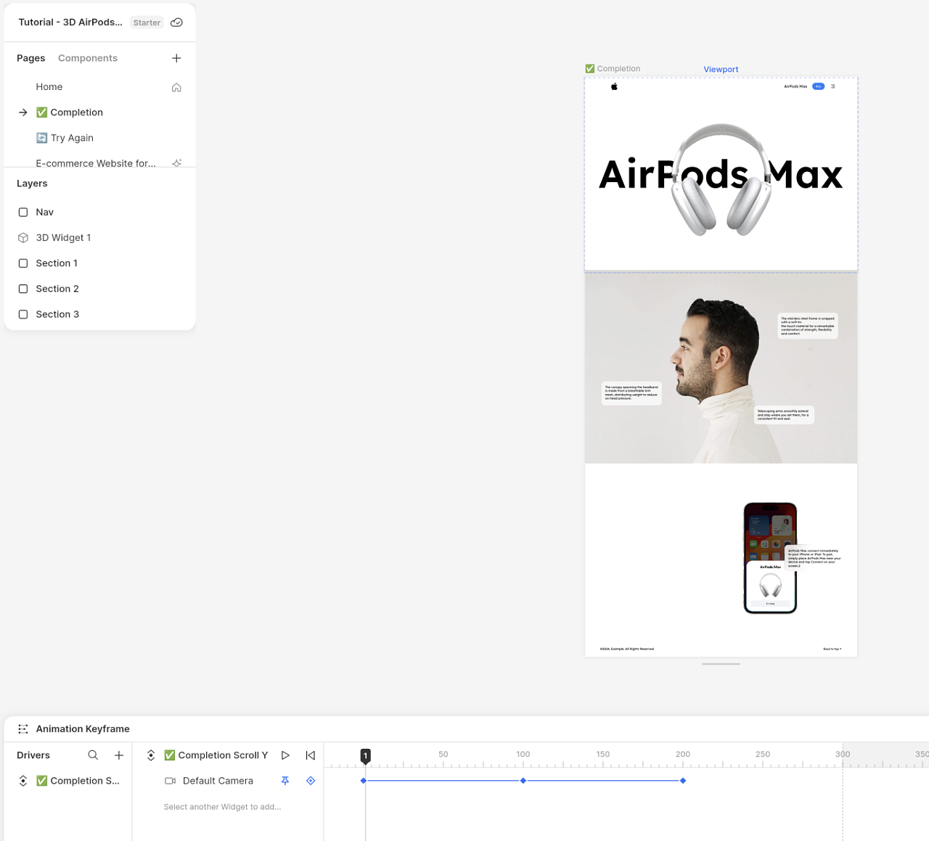
Task: Select the Section 1 layer
Action: 57,263
